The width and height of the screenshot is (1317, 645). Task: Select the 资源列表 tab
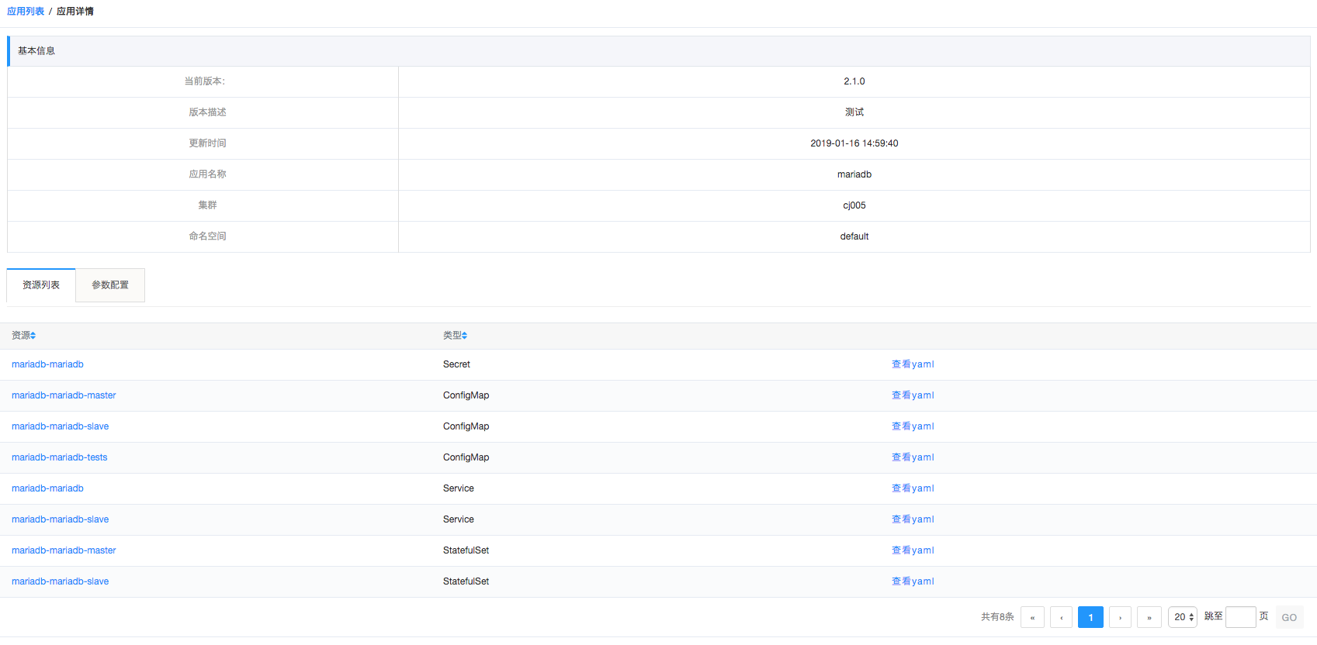click(x=41, y=285)
